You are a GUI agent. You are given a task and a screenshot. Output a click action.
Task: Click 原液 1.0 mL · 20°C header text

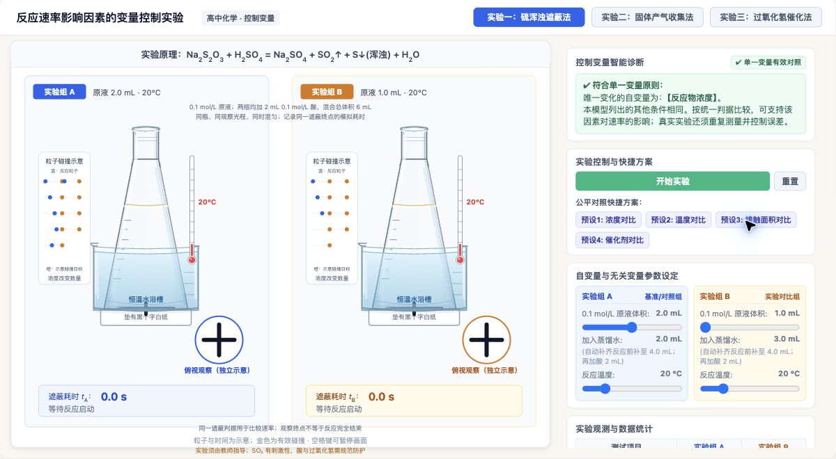point(394,92)
